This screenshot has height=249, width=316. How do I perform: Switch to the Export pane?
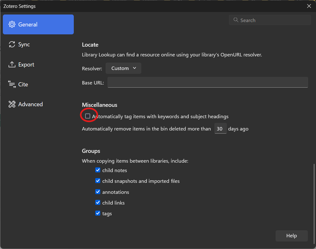[x=38, y=65]
